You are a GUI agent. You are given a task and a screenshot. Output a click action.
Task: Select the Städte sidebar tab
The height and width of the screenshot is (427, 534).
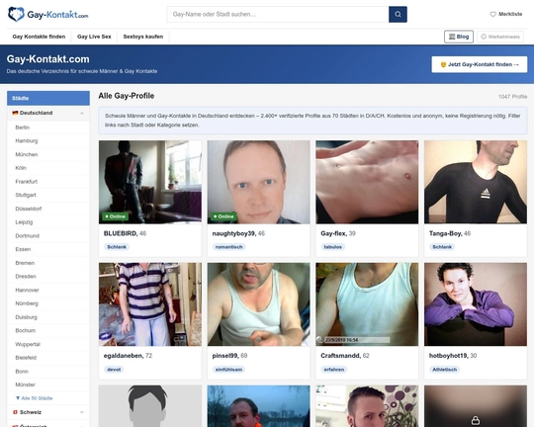[48, 98]
